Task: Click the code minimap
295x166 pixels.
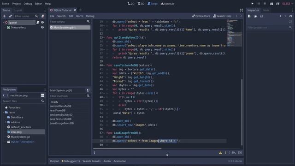Action: point(234,33)
